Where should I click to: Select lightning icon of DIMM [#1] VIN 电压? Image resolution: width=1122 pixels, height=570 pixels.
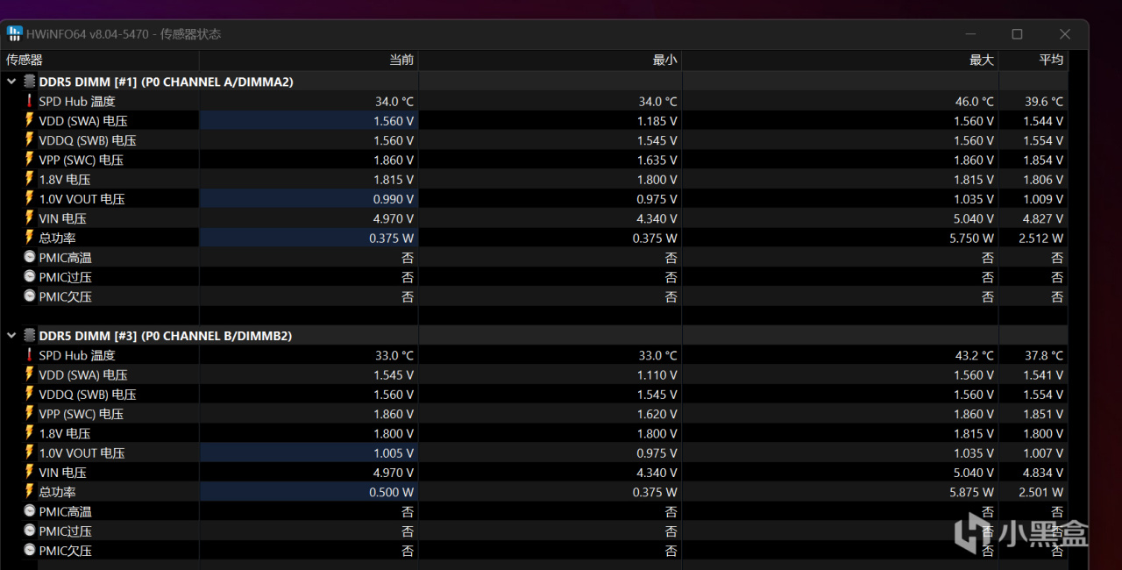point(30,218)
